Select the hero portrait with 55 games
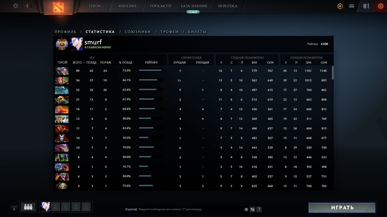This screenshot has height=217, width=387. [x=62, y=90]
